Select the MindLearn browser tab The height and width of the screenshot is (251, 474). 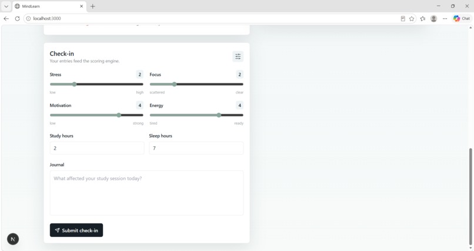[49, 6]
